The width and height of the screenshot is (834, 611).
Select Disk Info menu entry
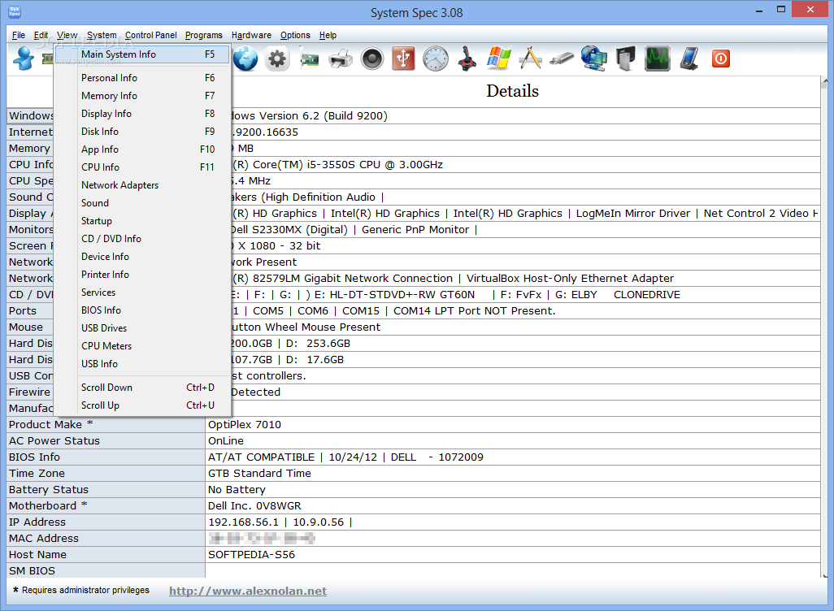[x=142, y=132]
